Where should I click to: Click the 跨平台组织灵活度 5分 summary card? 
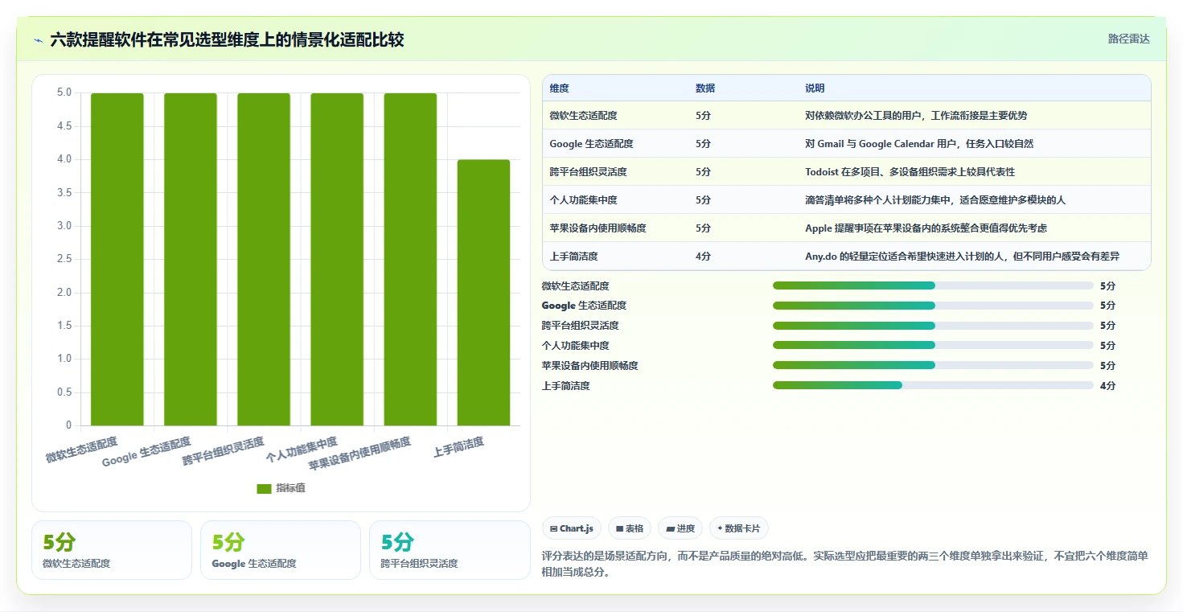[450, 550]
